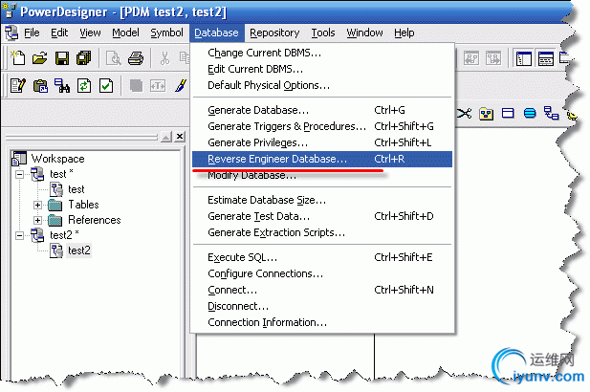The width and height of the screenshot is (590, 392).
Task: Select the delete scissors palette tool
Action: point(465,113)
